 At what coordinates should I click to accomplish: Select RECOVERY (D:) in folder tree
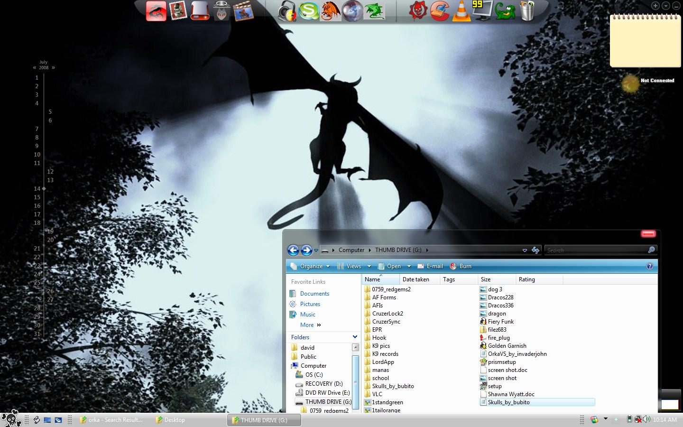pyautogui.click(x=323, y=384)
